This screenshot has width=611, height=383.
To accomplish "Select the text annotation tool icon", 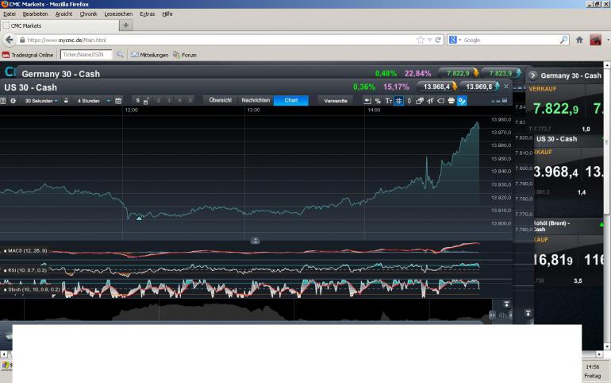I will pos(388,101).
